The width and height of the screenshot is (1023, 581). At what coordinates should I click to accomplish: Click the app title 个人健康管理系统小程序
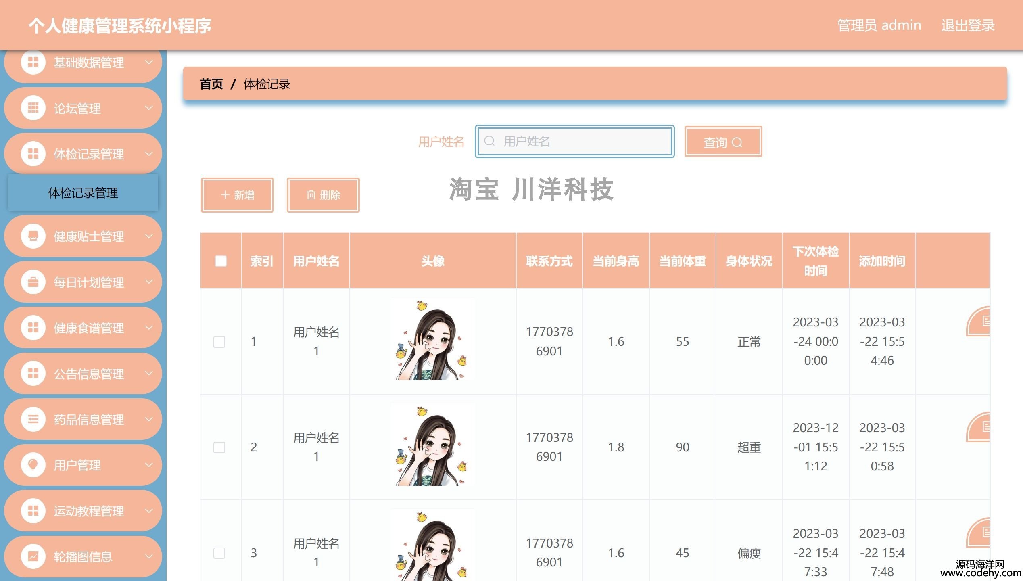tap(120, 25)
